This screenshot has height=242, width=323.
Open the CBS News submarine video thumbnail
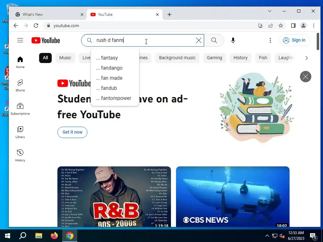point(233,197)
